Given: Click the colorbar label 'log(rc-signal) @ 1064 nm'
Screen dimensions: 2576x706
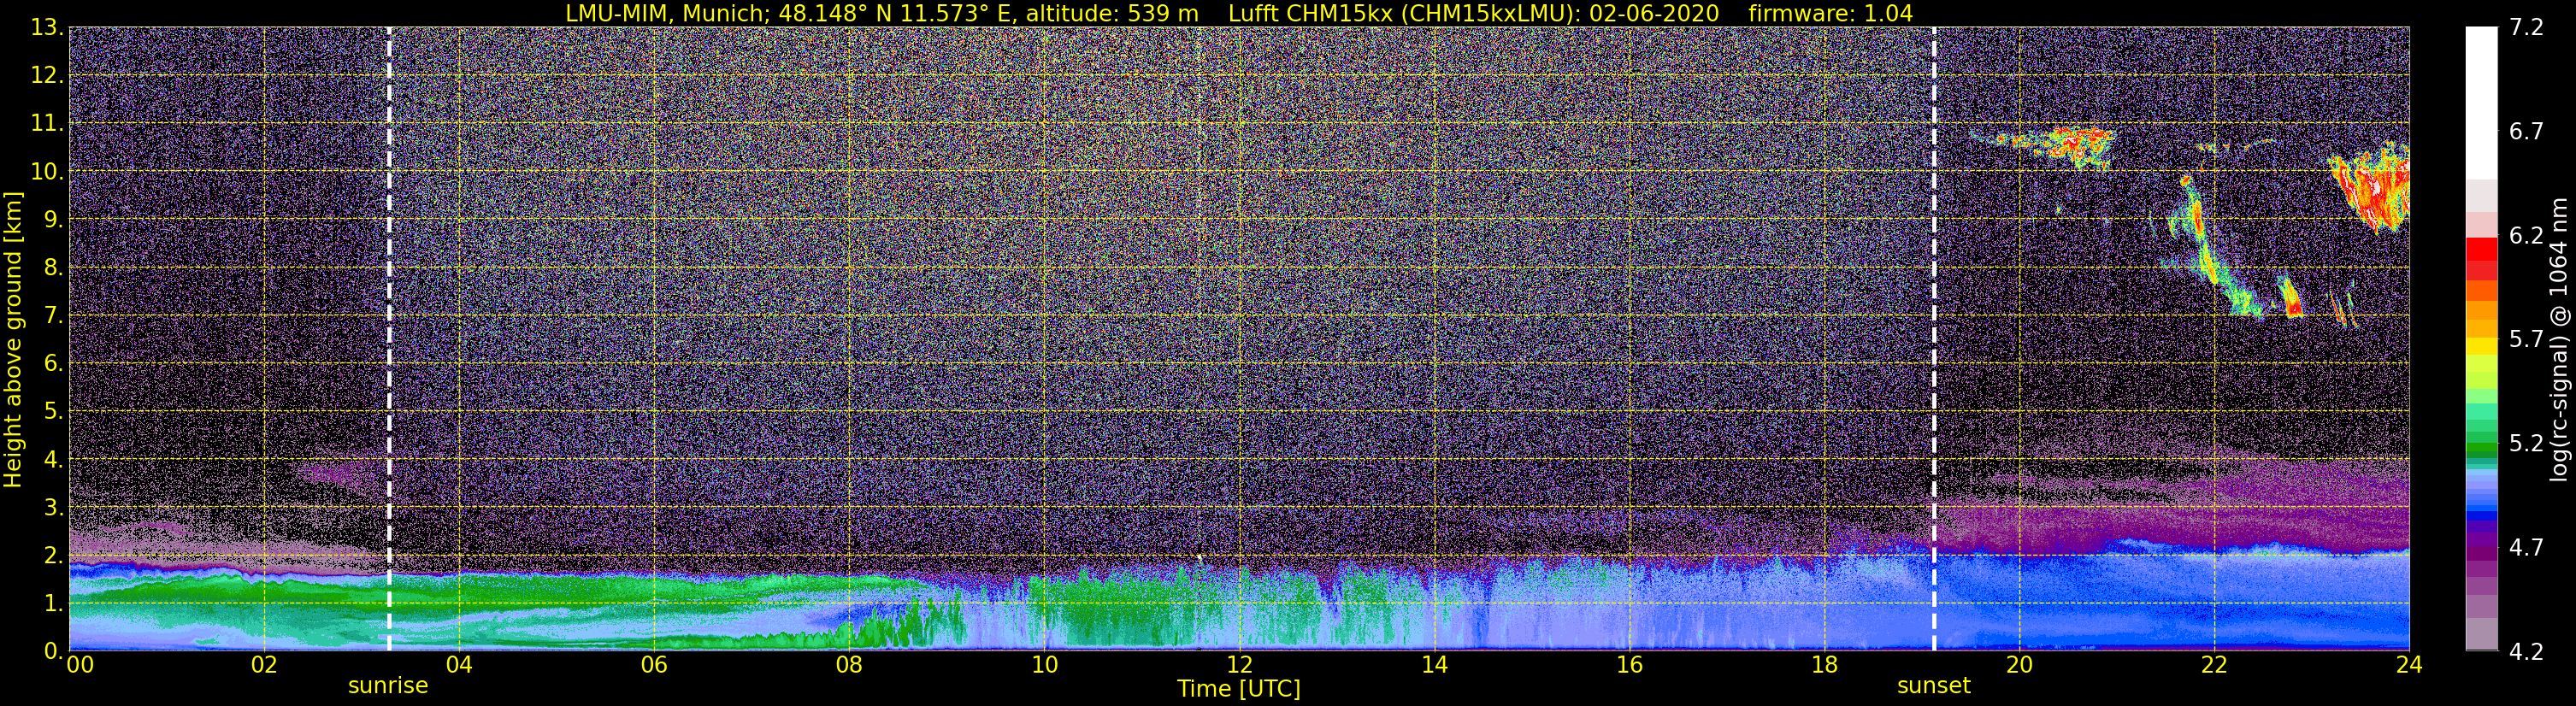Looking at the screenshot, I should pos(2557,339).
